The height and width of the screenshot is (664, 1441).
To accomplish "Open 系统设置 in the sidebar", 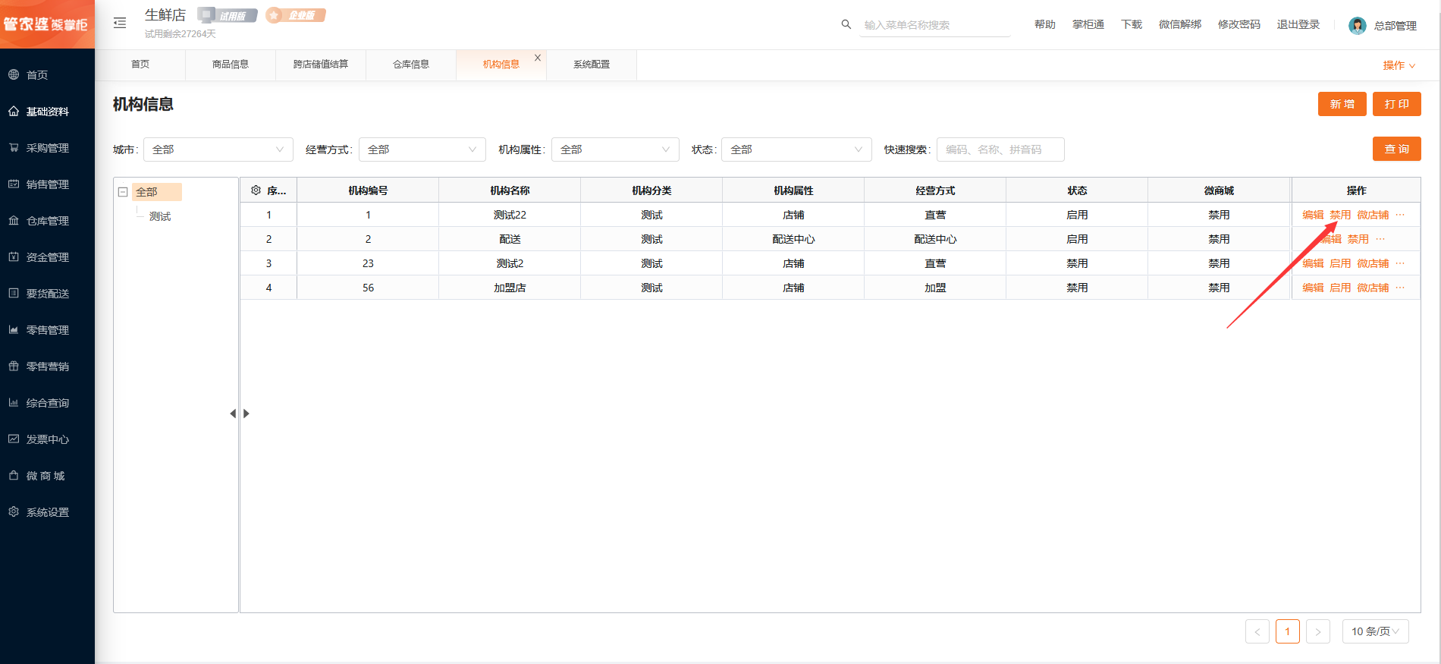I will (x=47, y=512).
